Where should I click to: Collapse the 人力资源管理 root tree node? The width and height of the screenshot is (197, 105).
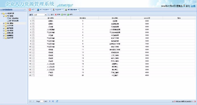coord(2,14)
